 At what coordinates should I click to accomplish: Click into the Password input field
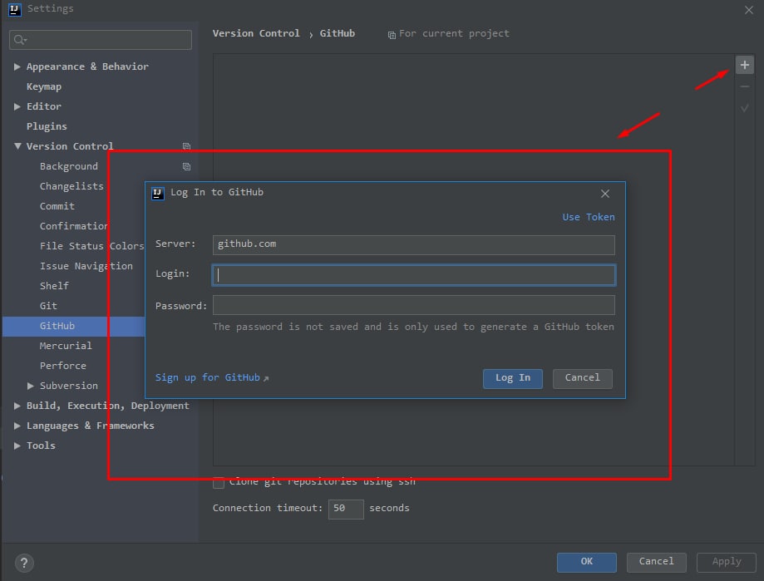click(x=414, y=305)
